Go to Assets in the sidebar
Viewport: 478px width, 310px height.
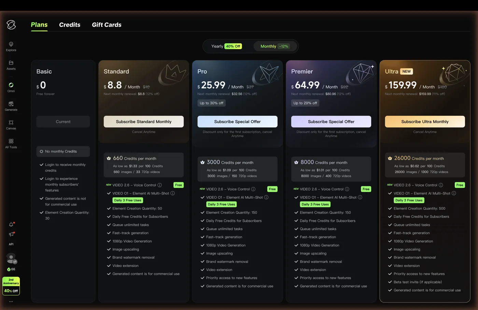click(x=11, y=65)
